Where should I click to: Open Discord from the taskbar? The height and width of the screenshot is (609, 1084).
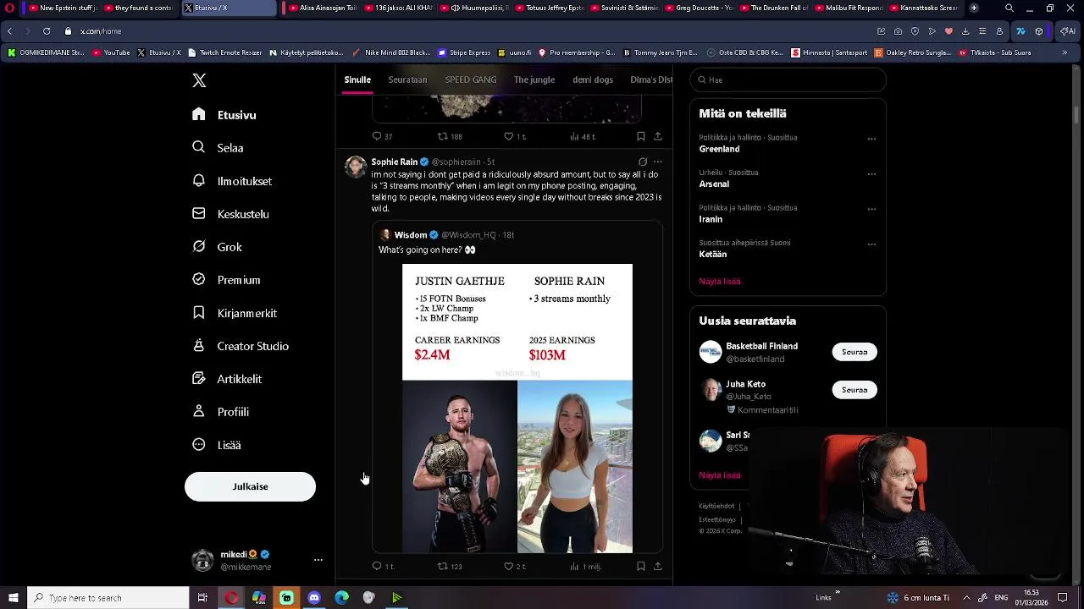pyautogui.click(x=314, y=598)
